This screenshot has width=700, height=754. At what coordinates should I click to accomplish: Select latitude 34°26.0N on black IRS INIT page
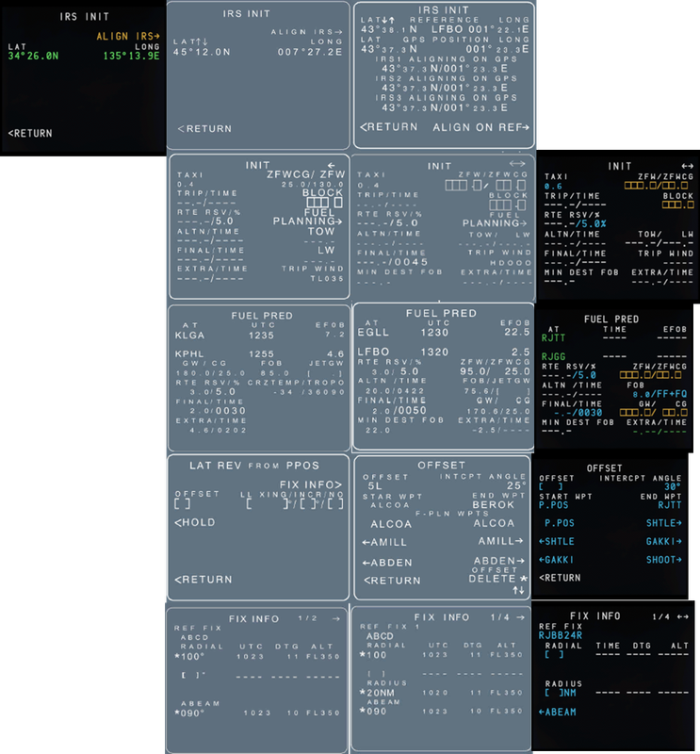click(x=33, y=56)
